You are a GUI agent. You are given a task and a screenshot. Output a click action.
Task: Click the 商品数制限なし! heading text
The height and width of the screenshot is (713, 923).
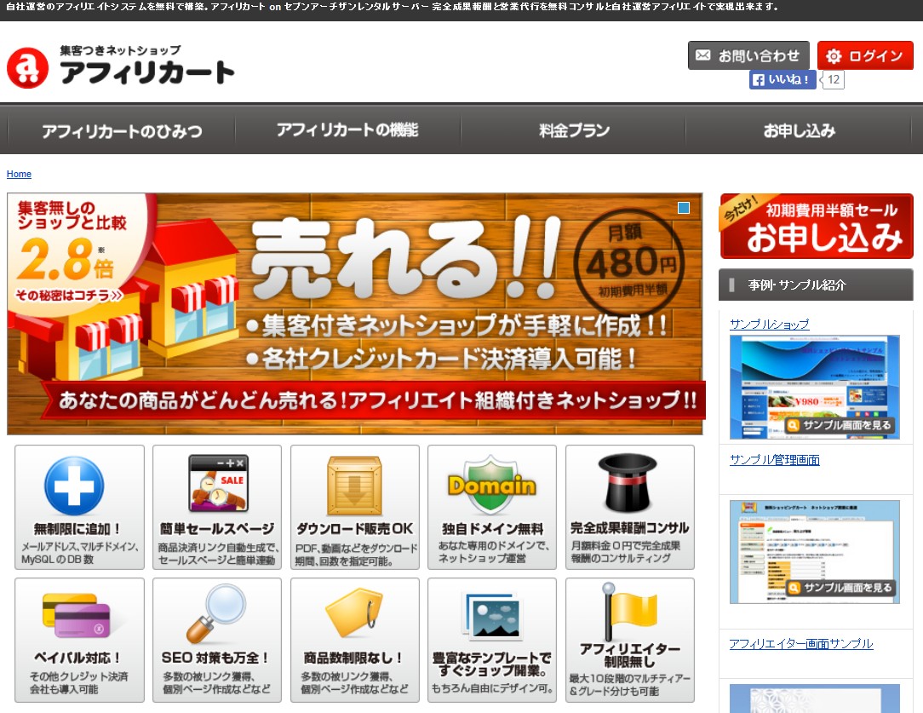point(353,658)
